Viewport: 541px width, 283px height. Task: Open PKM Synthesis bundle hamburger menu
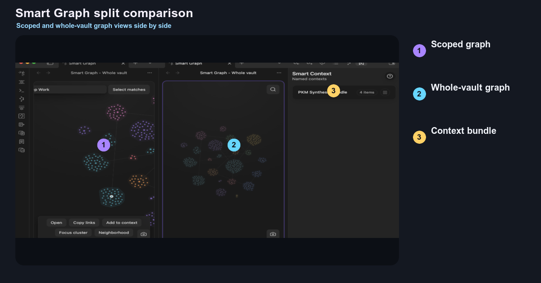(385, 92)
